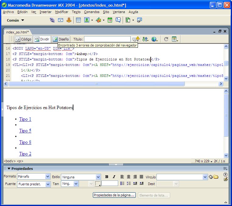Toggle Bold formatting in Propiedades
Screen dimensions: 232x206
coord(107,177)
